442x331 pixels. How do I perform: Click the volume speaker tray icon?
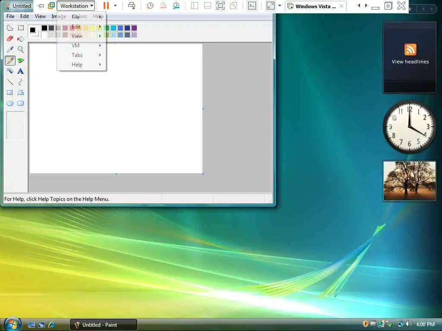click(409, 324)
